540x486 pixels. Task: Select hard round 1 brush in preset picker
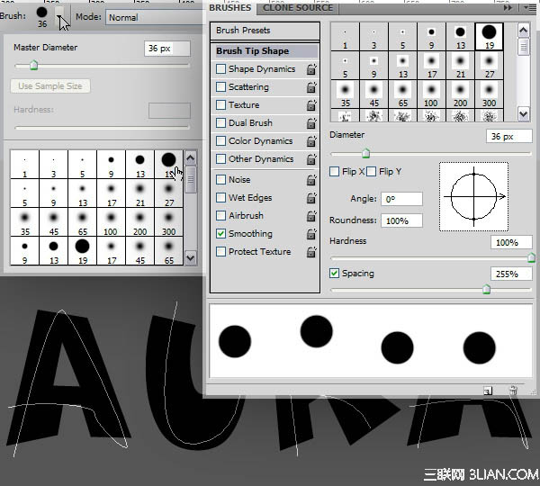(24, 165)
